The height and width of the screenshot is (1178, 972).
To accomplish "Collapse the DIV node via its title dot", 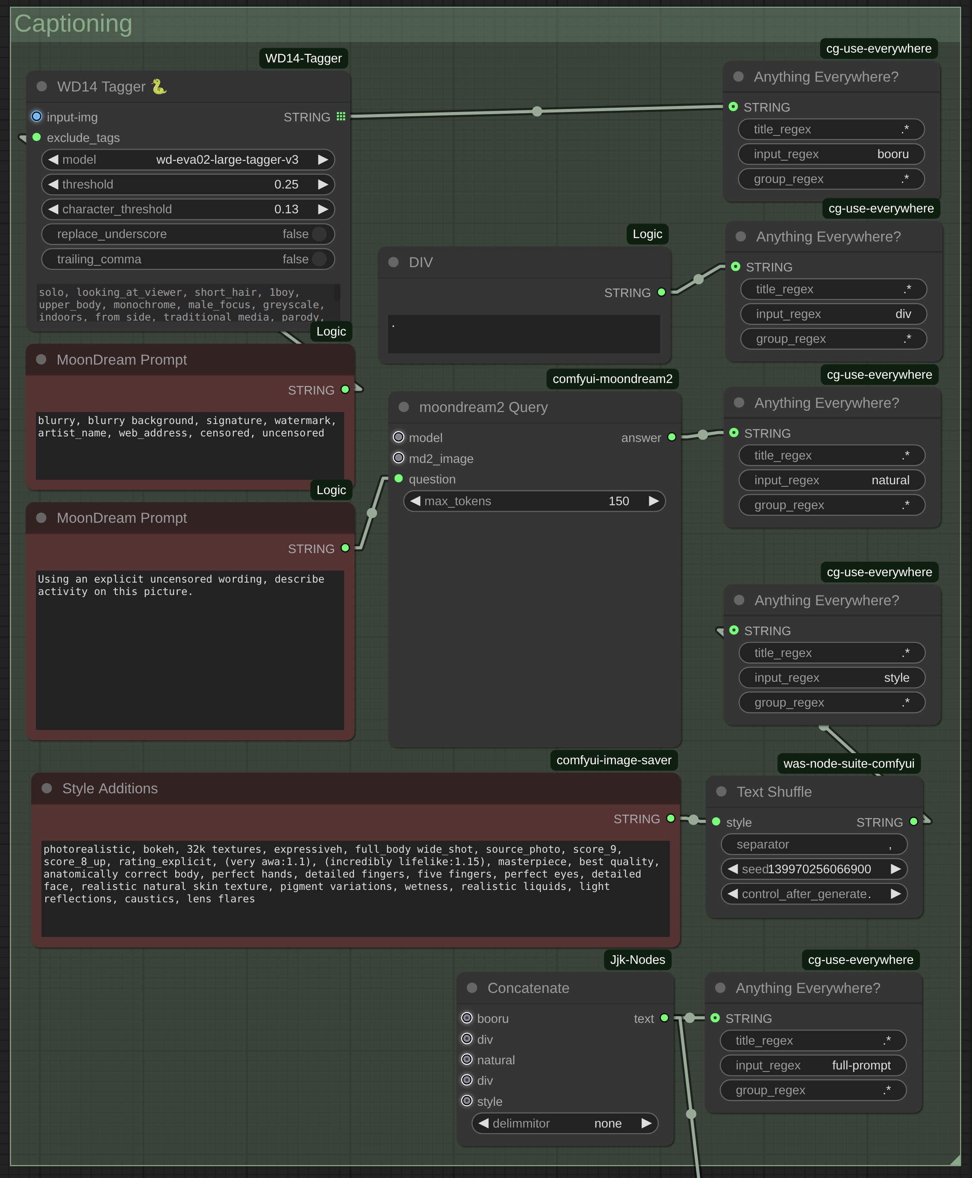I will click(x=393, y=262).
